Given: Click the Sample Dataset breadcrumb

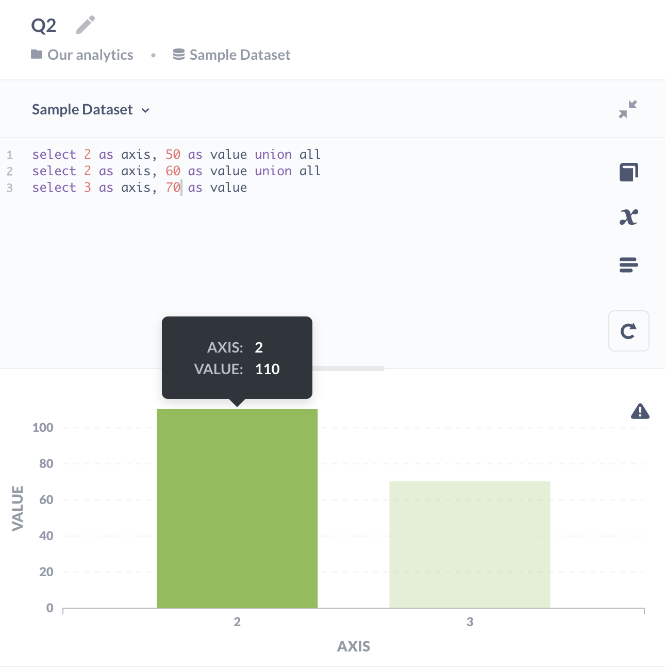Looking at the screenshot, I should 239,54.
